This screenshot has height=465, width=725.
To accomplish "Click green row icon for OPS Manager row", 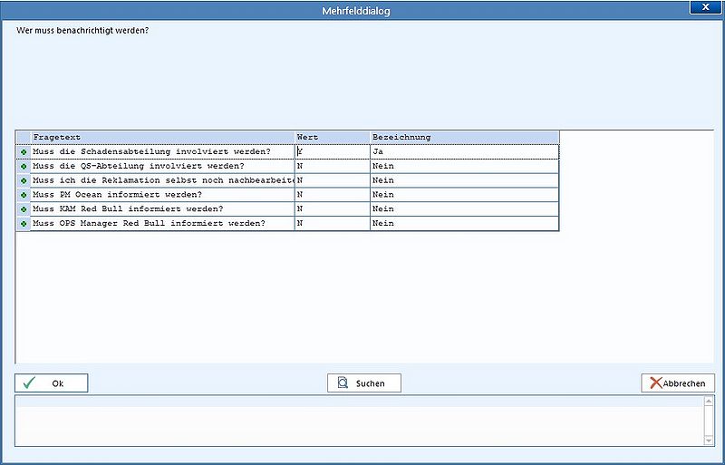I will (24, 224).
